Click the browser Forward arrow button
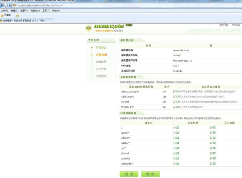 point(5,5)
